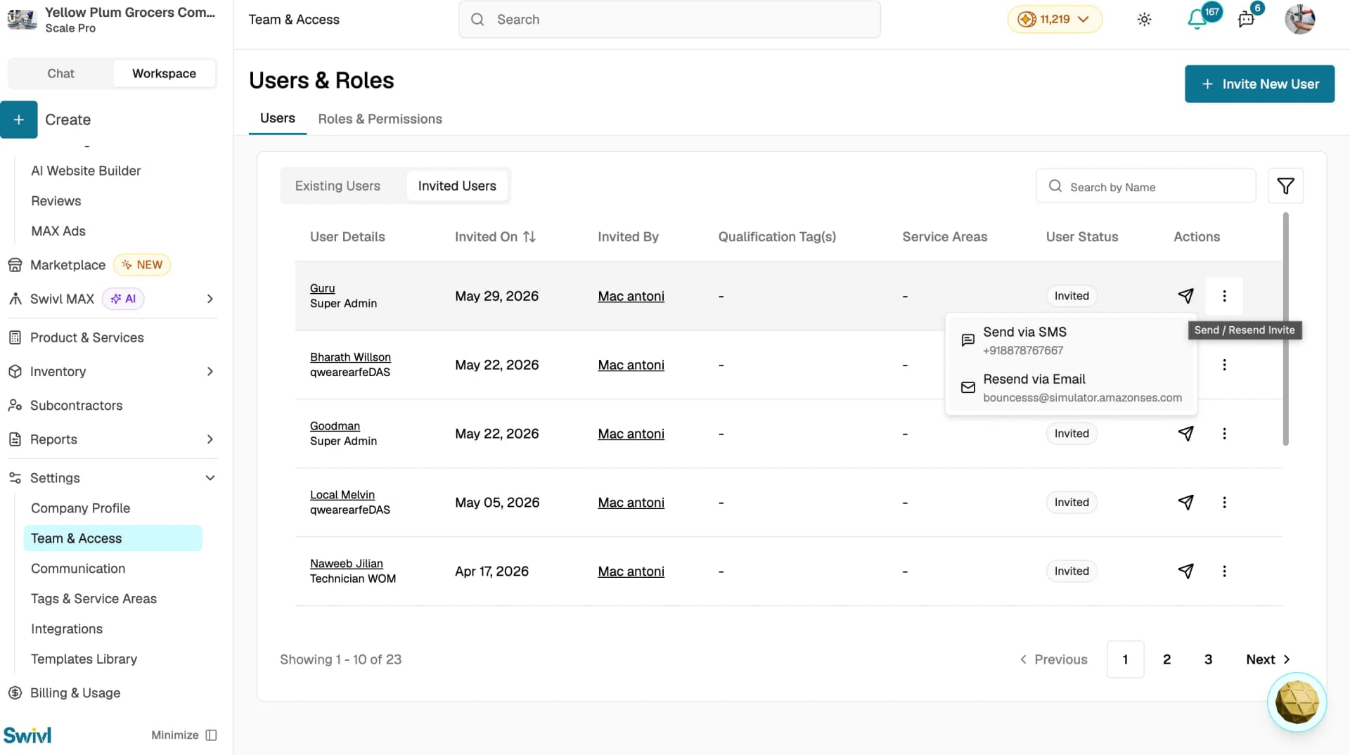This screenshot has width=1350, height=755.
Task: Focus the top Search field
Action: pyautogui.click(x=669, y=20)
